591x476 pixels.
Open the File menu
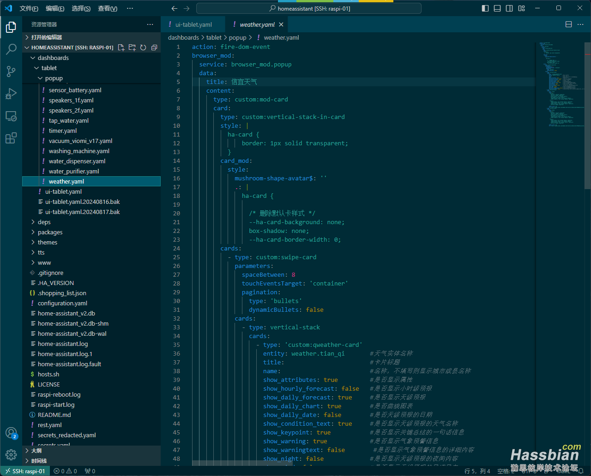(x=29, y=8)
